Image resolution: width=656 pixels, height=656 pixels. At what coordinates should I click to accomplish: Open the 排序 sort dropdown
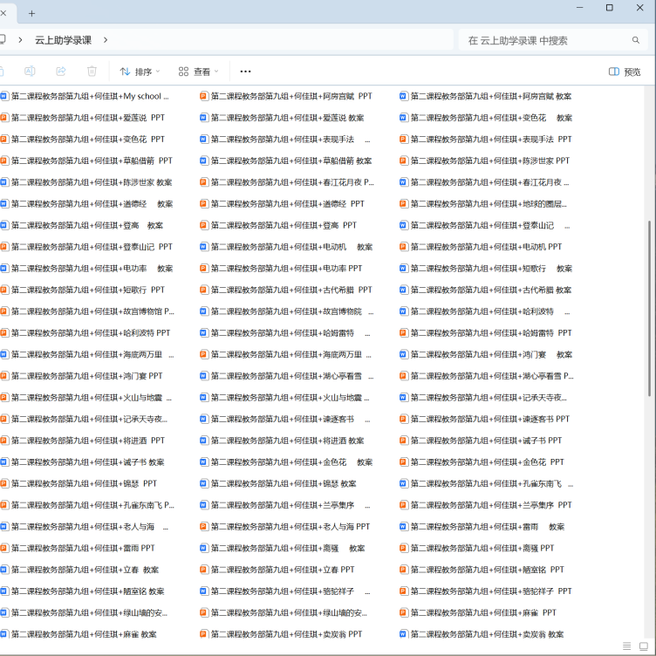tap(140, 72)
